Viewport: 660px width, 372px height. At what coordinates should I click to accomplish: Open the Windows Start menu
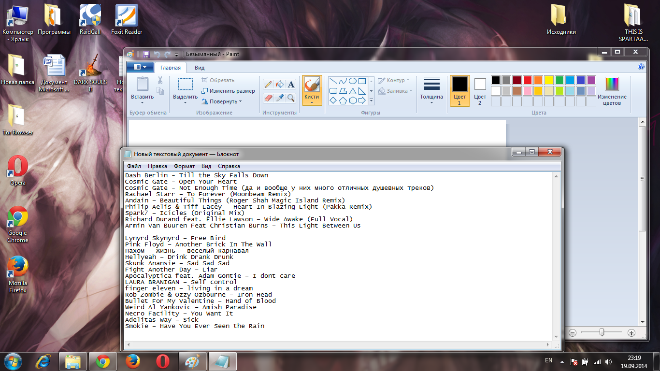pyautogui.click(x=13, y=361)
